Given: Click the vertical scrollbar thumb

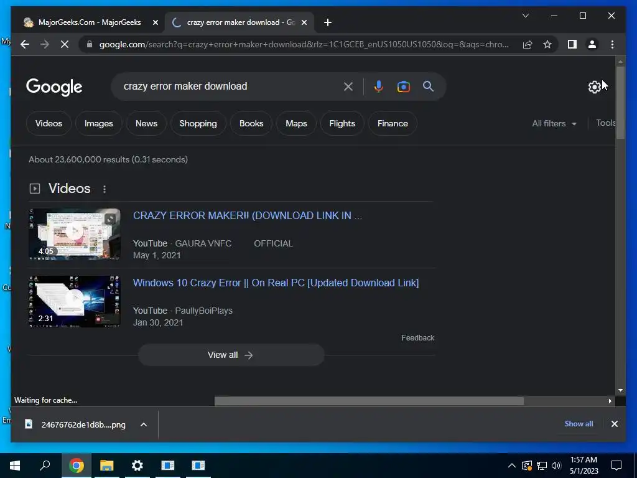Looking at the screenshot, I should [x=620, y=103].
